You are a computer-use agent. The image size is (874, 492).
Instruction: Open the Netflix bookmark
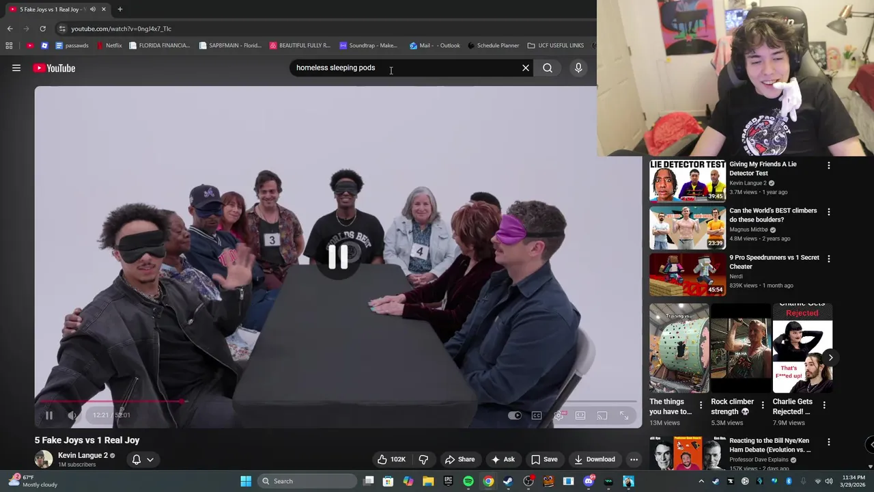click(x=109, y=46)
